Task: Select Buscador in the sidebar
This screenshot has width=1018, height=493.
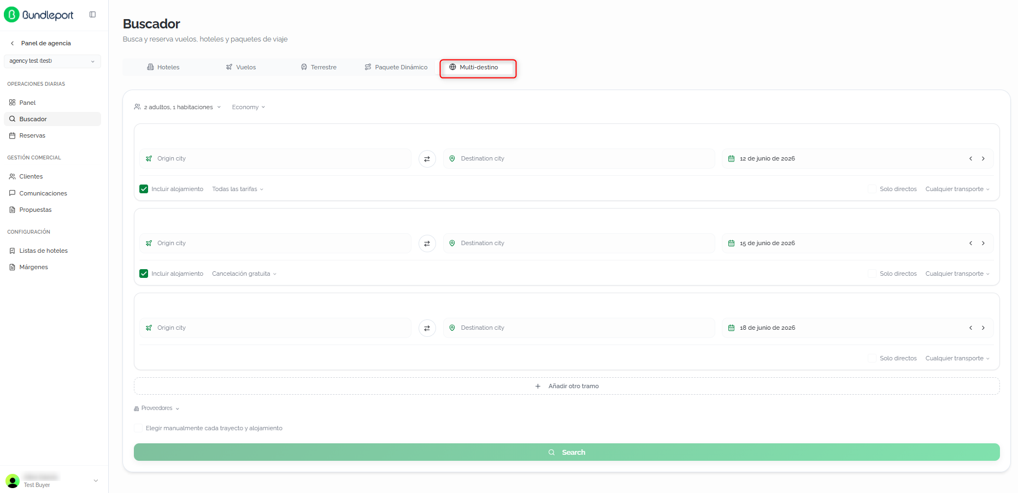Action: click(52, 119)
